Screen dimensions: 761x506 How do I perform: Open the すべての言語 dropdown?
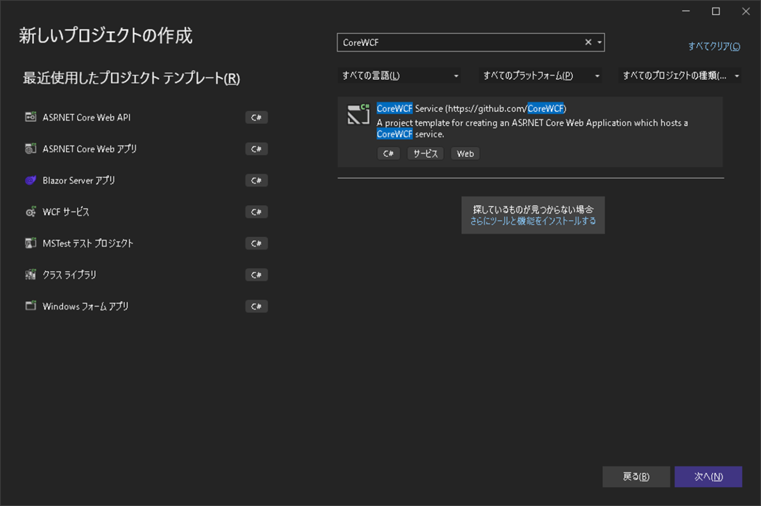click(399, 75)
